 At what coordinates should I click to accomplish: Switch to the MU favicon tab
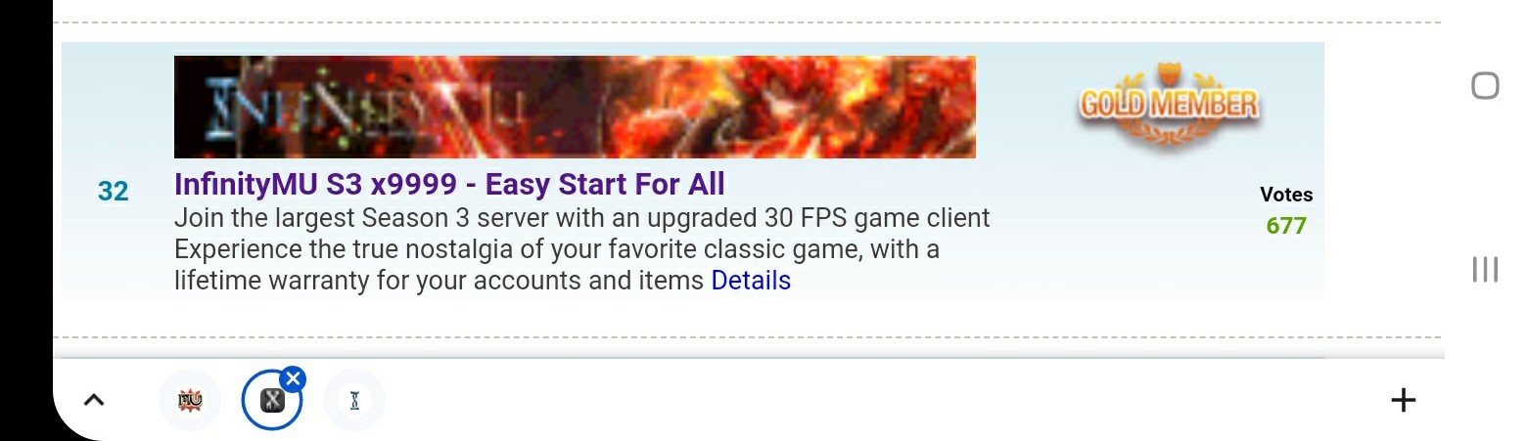tap(190, 400)
